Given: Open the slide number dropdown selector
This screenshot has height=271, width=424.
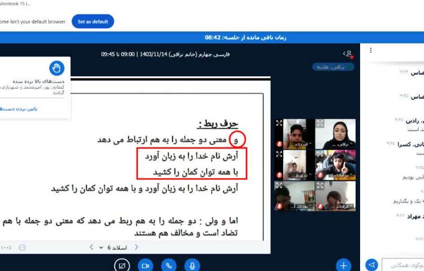Looking at the screenshot, I should click(x=113, y=247).
